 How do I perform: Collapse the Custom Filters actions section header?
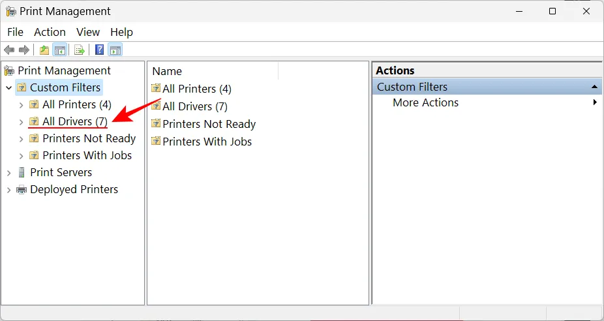click(x=595, y=87)
